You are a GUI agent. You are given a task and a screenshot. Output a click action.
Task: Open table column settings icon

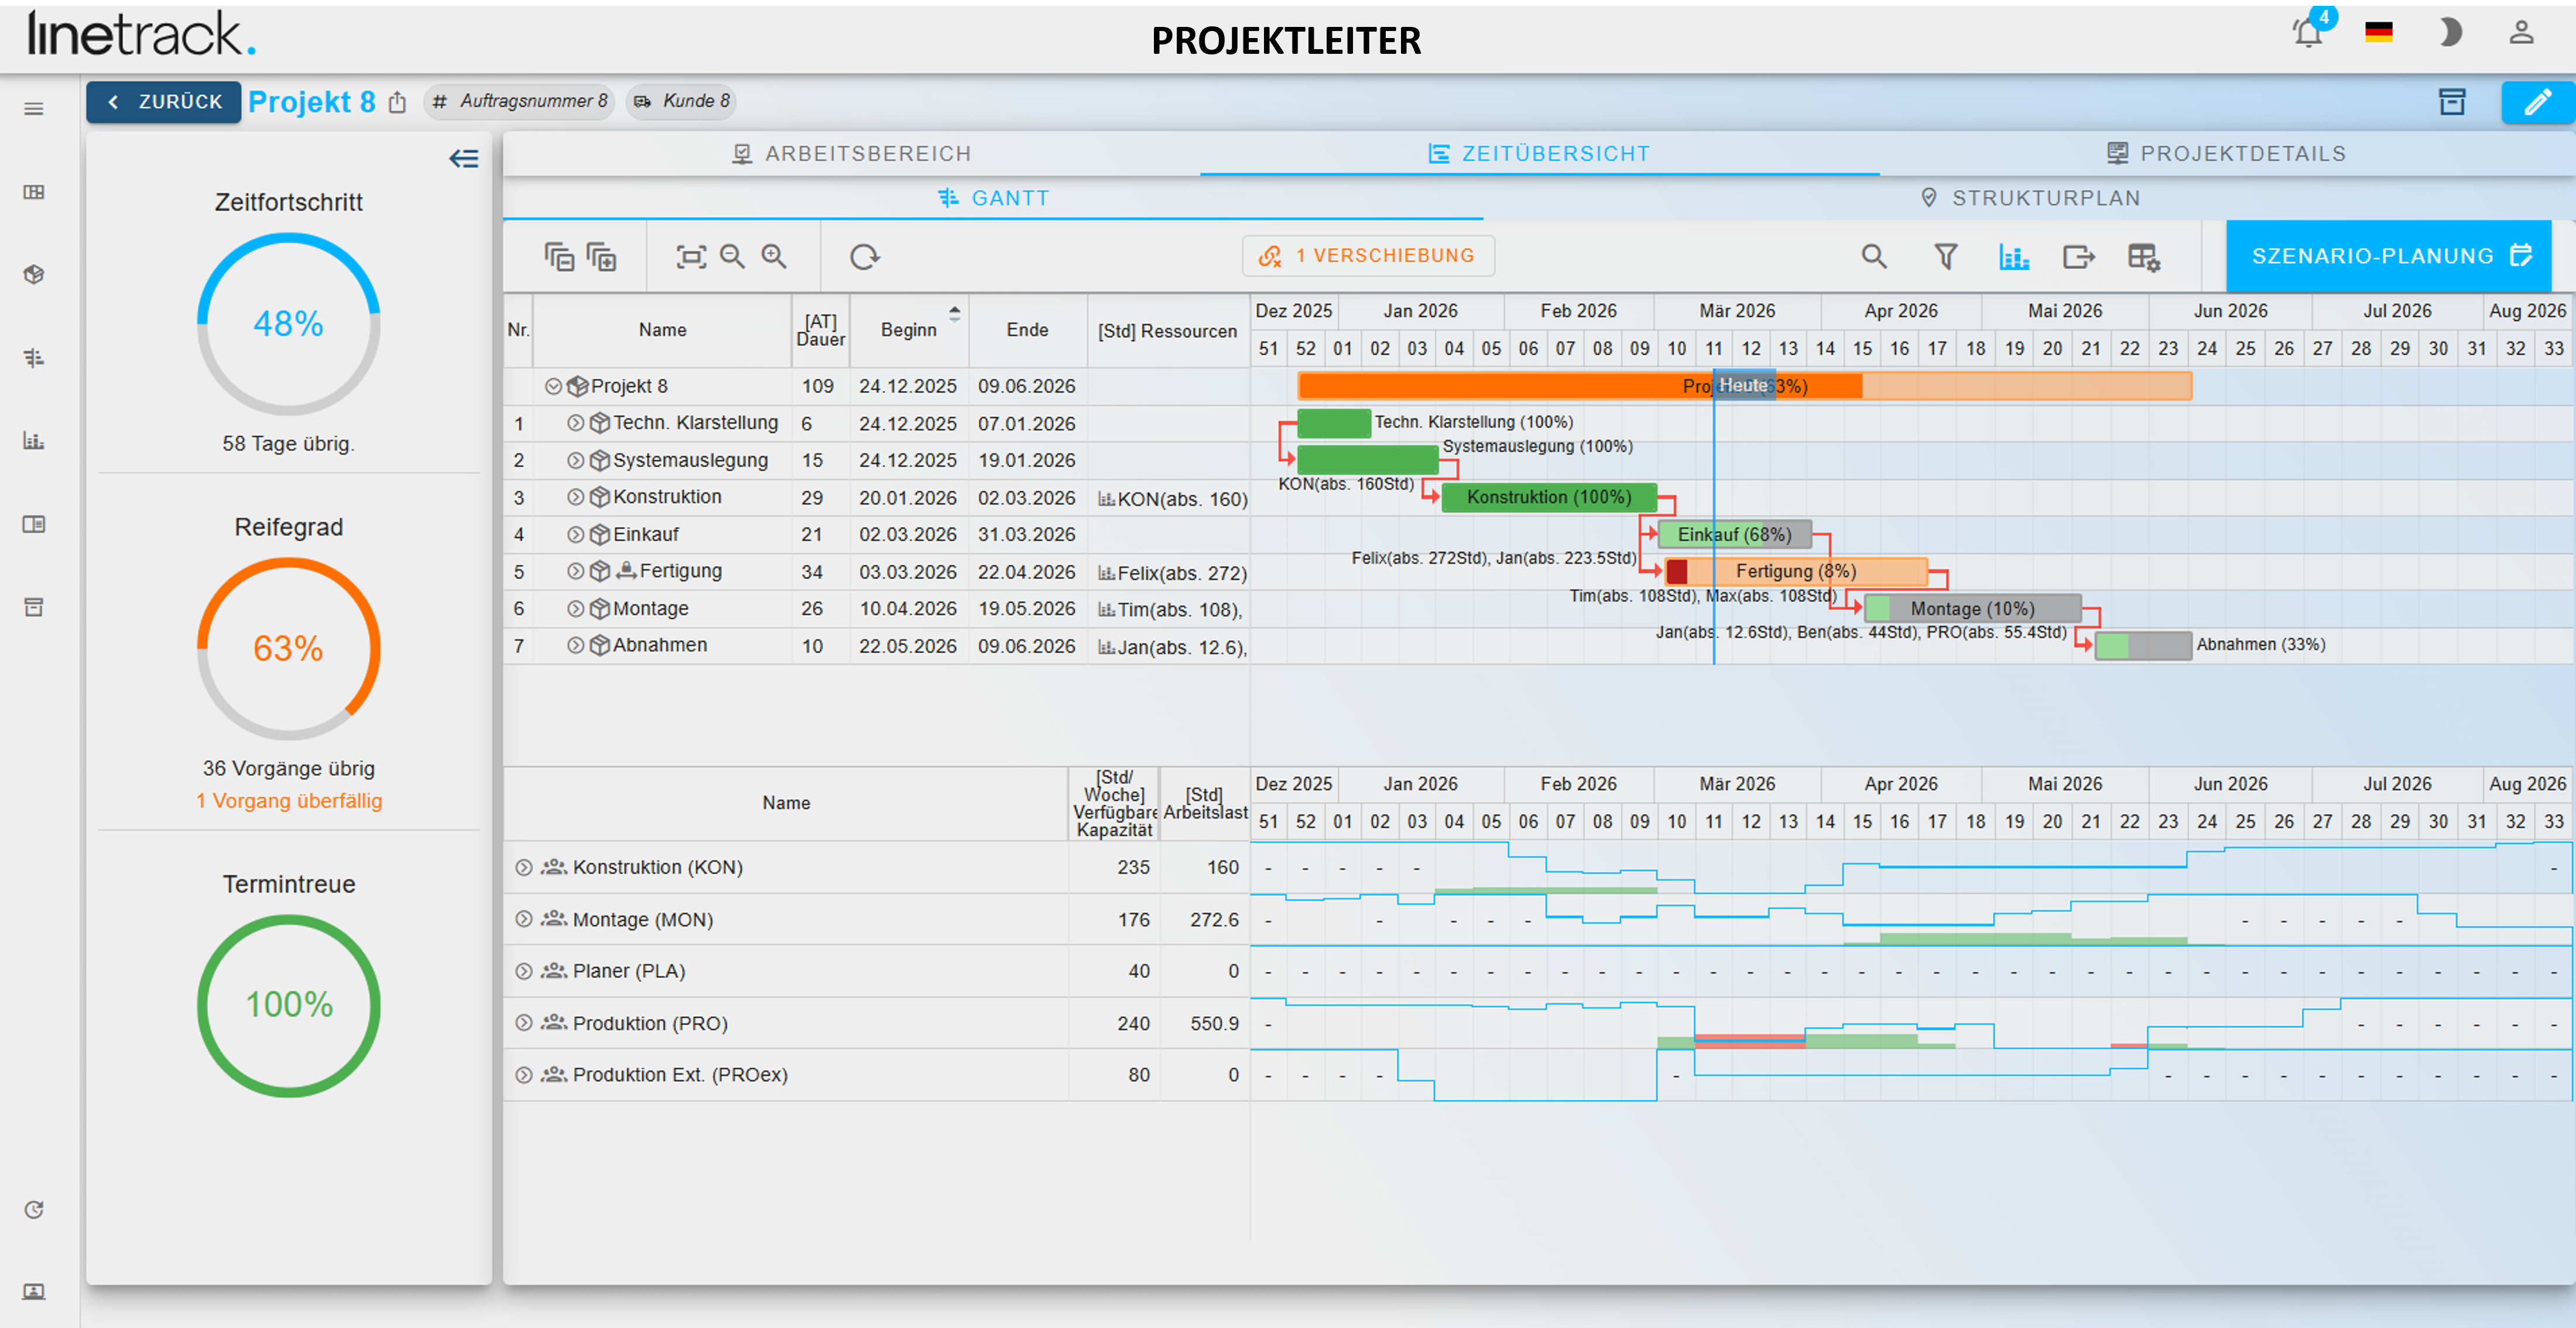pyautogui.click(x=2144, y=257)
